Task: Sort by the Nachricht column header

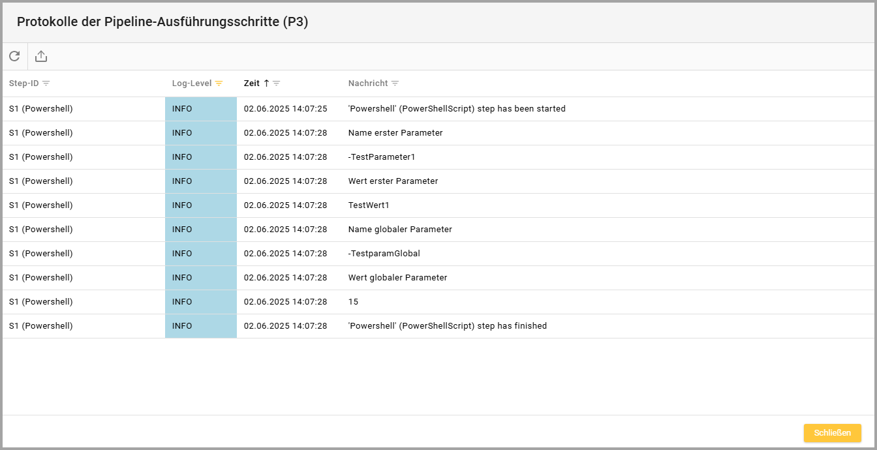Action: pos(367,83)
